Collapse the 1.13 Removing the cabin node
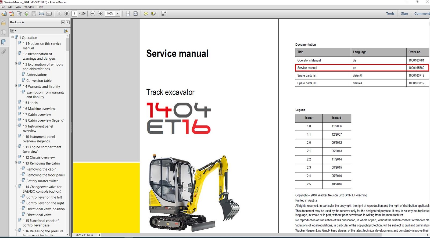Screen dimensions: 430x238 [16, 163]
